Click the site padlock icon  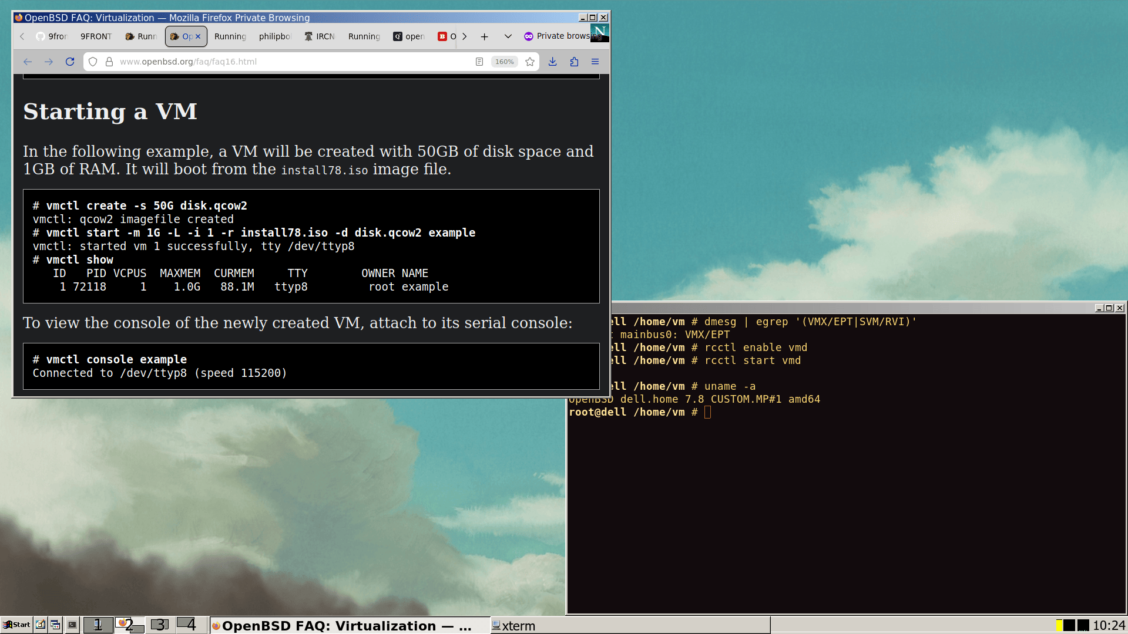(x=109, y=62)
